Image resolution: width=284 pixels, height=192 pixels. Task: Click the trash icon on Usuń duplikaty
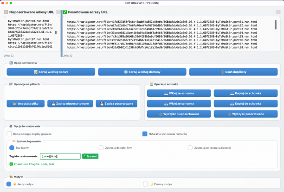point(223,72)
